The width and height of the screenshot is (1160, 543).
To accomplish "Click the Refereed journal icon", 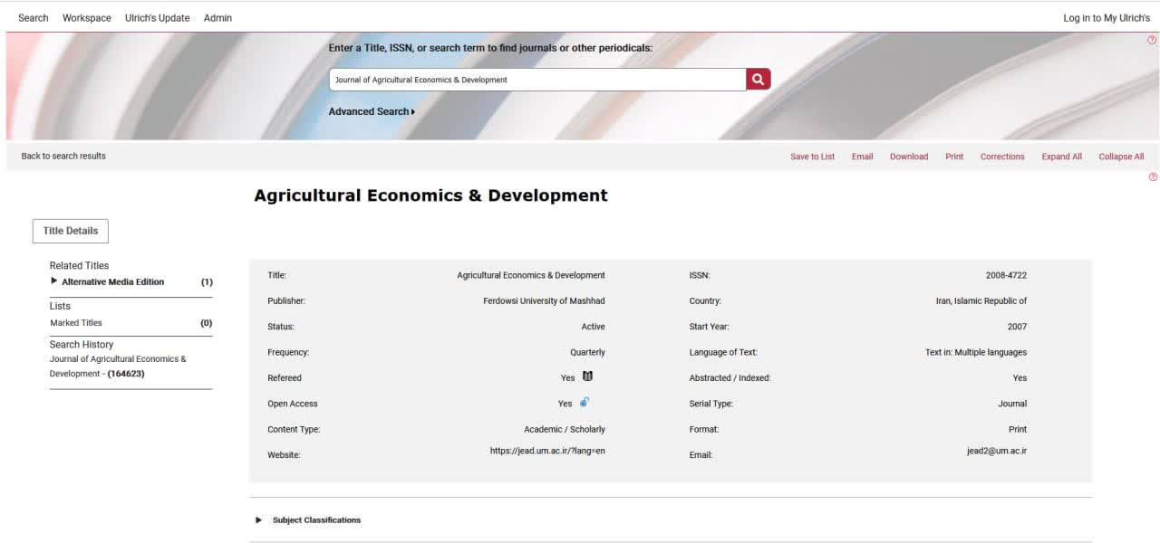I will pos(587,376).
